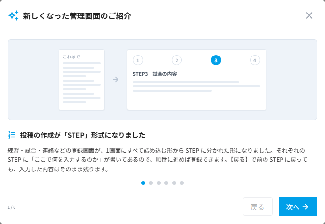Click the 1 / 6 page counter

point(12,207)
